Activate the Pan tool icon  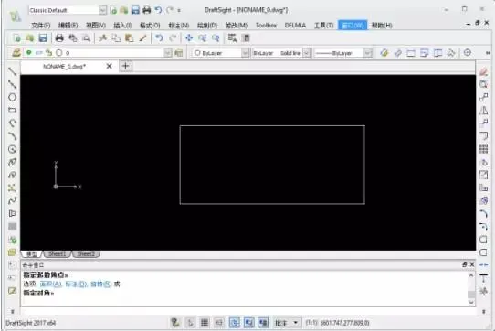(189, 38)
